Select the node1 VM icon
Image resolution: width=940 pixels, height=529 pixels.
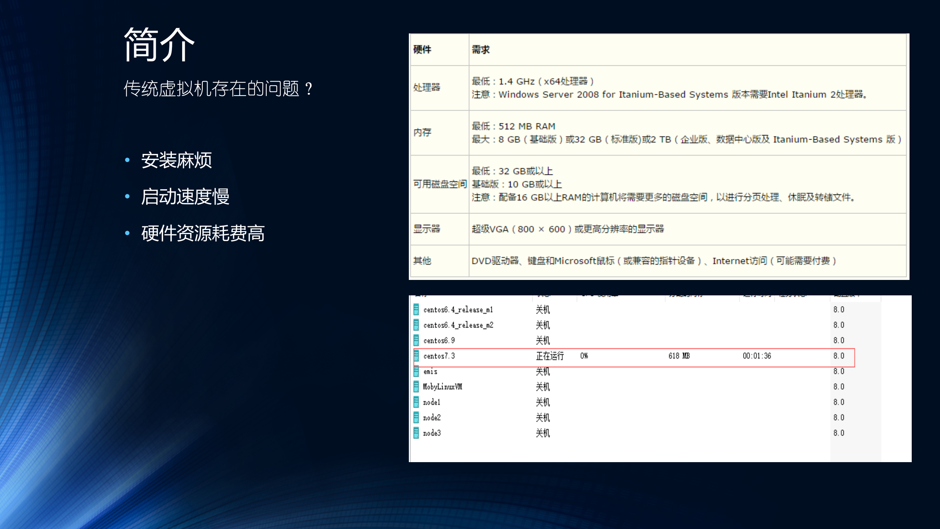point(417,402)
